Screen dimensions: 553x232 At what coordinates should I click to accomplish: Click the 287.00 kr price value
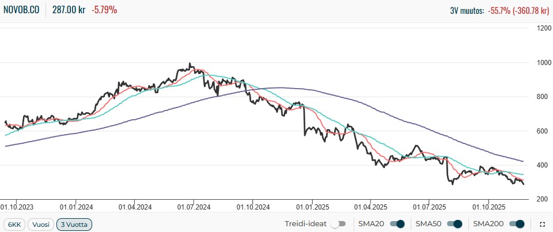pyautogui.click(x=67, y=10)
